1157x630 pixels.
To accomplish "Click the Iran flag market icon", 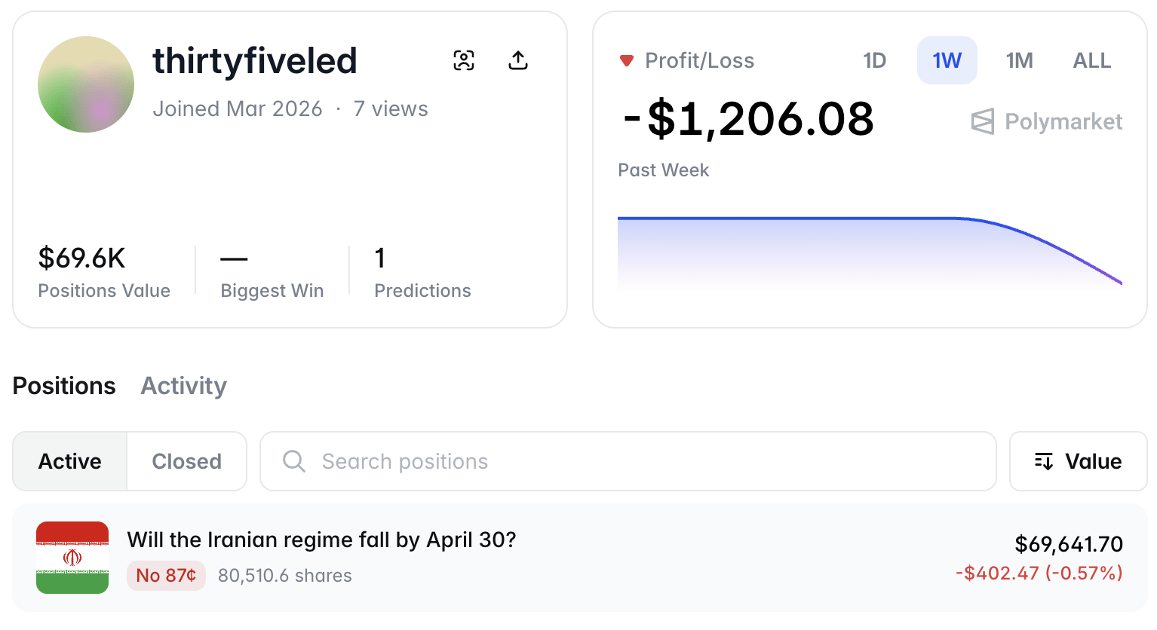I will (x=72, y=558).
